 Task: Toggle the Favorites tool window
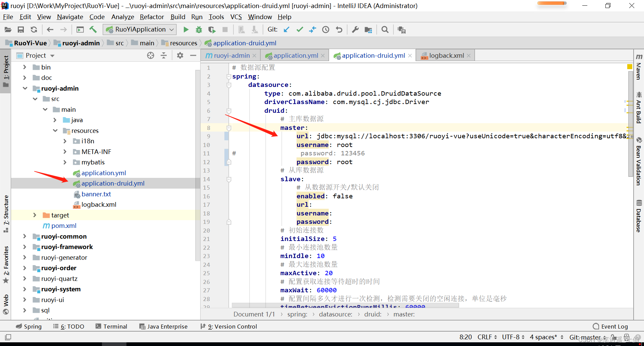tap(6, 264)
